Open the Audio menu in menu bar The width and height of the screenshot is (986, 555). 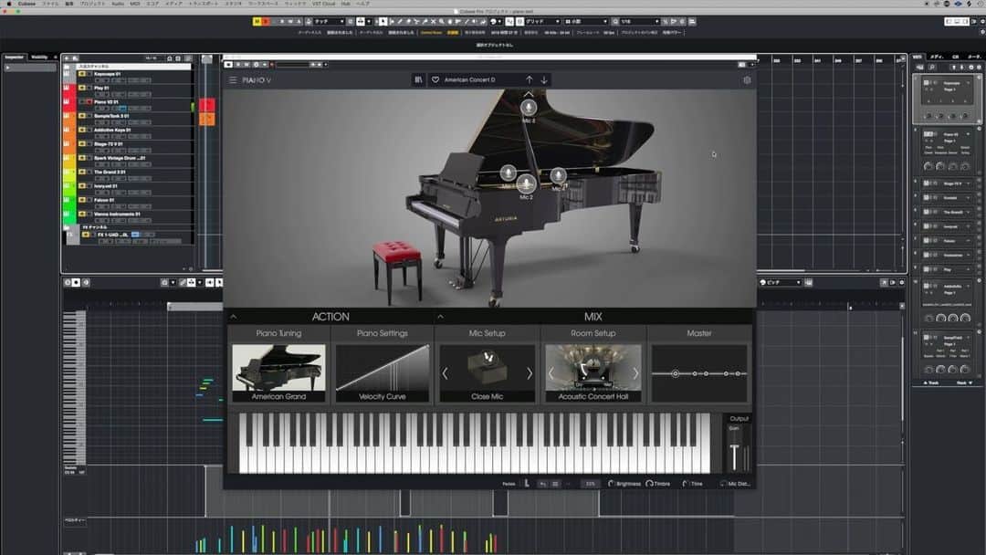118,4
